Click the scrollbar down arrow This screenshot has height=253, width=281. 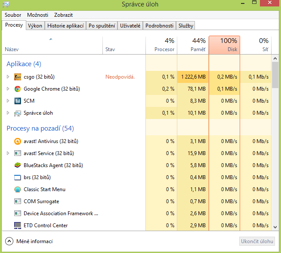coord(275,227)
